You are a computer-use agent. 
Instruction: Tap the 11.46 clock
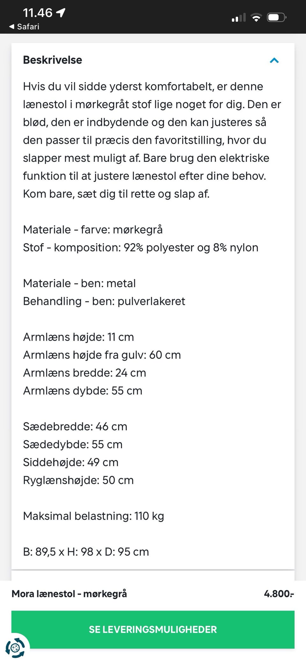click(x=37, y=13)
